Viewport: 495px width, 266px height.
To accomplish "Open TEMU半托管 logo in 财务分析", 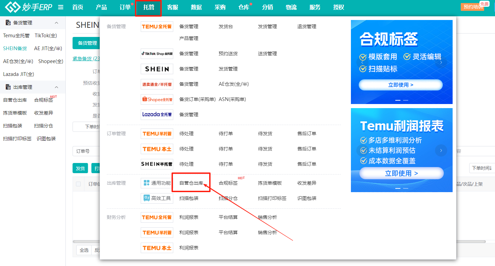I will pyautogui.click(x=157, y=232).
